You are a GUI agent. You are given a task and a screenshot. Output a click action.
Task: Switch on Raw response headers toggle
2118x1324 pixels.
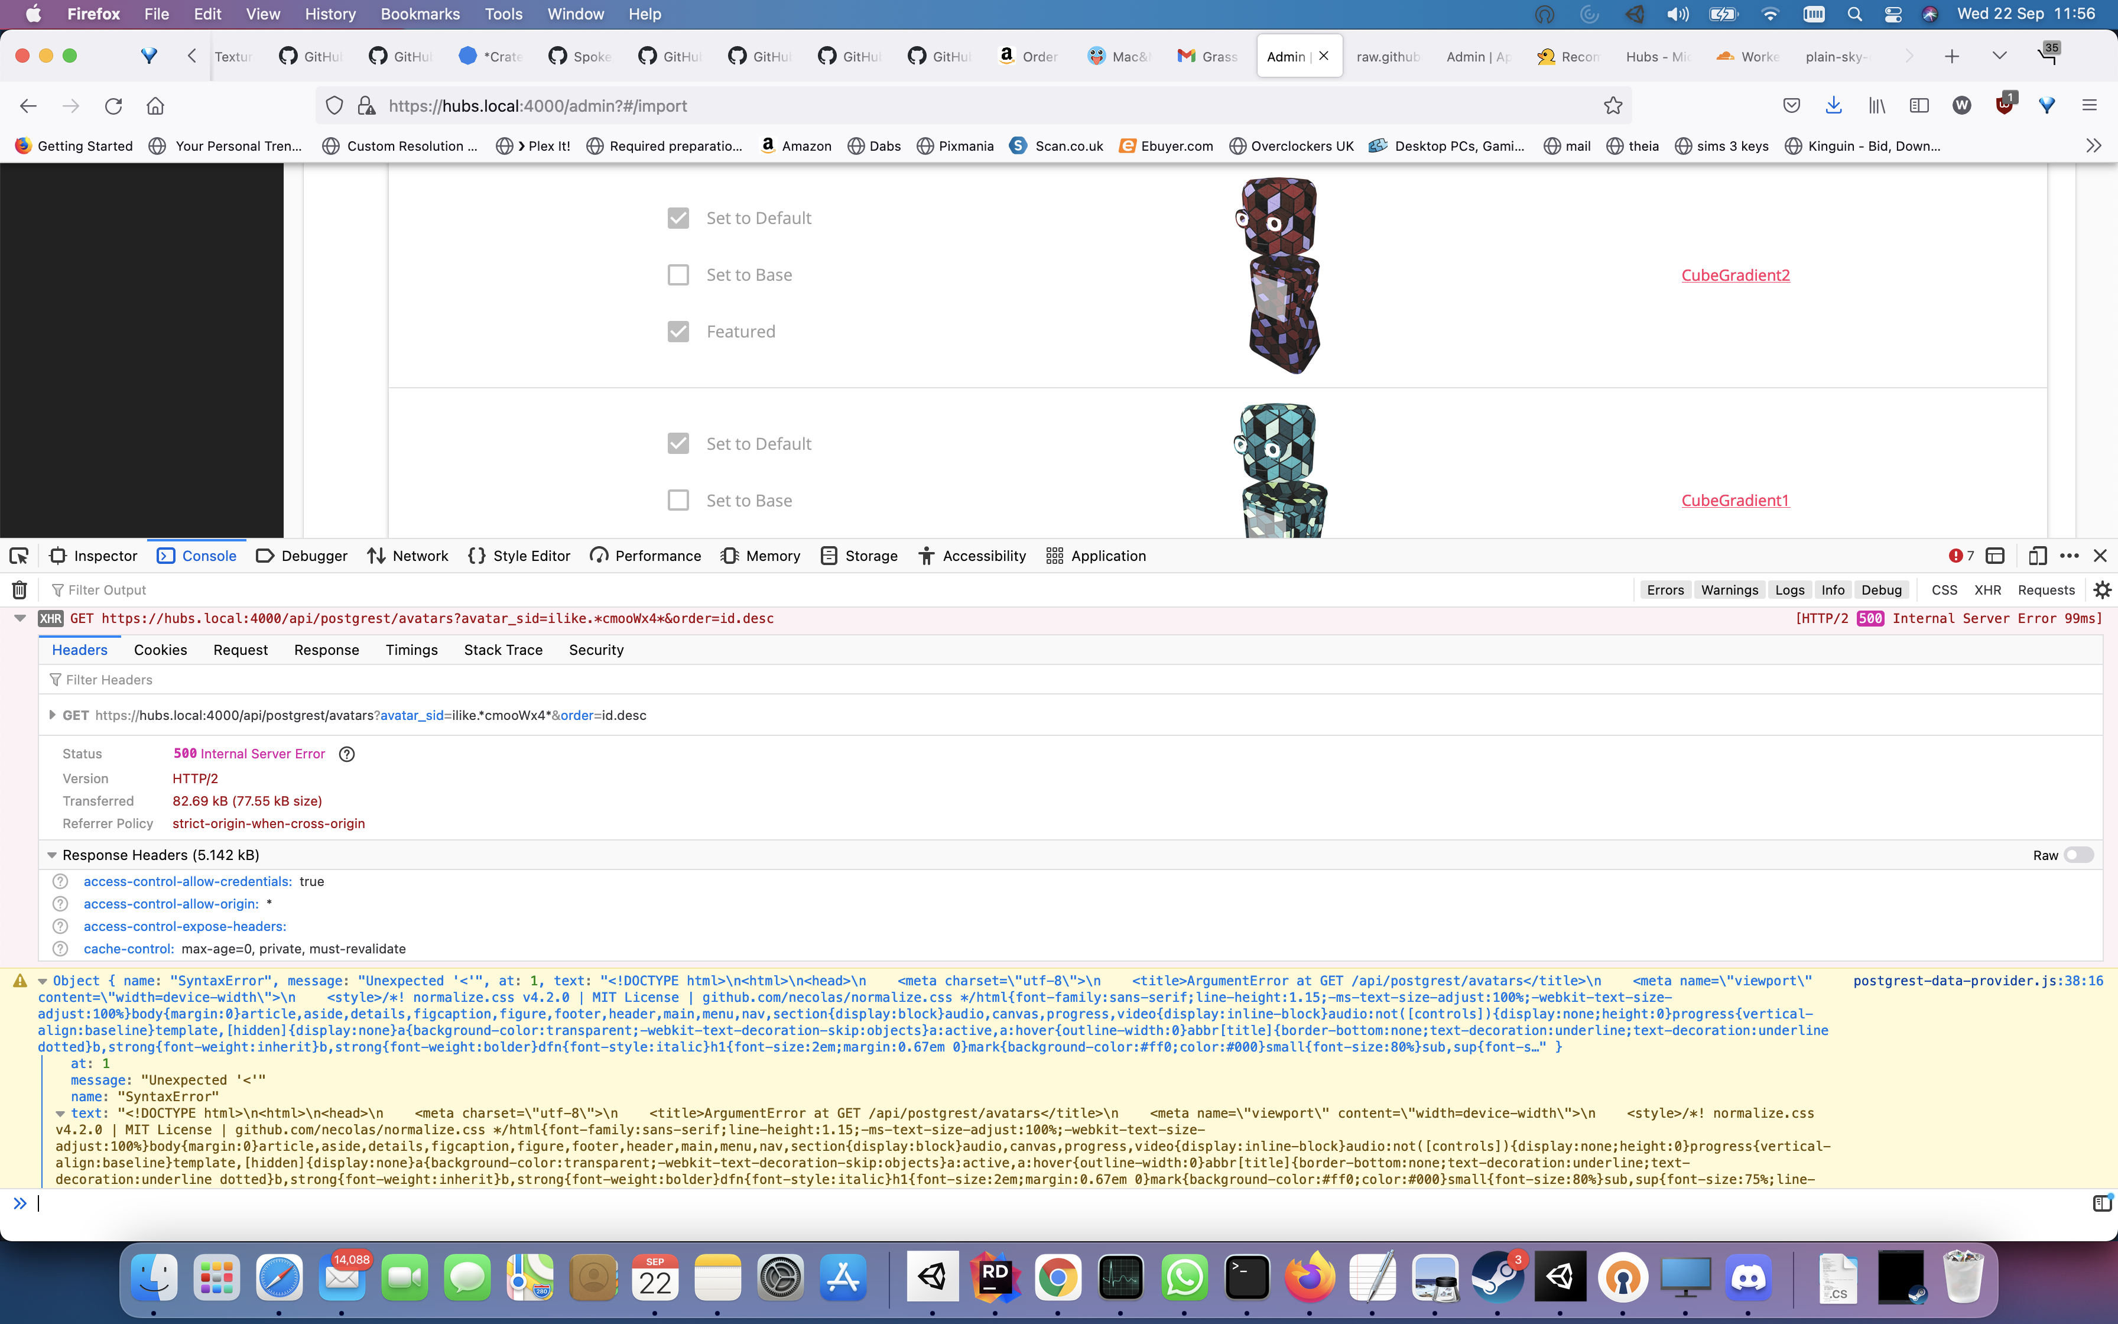(2078, 855)
